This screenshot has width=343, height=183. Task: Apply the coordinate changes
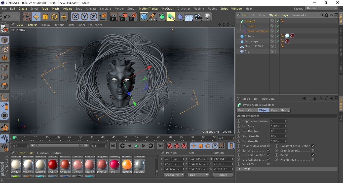223,175
